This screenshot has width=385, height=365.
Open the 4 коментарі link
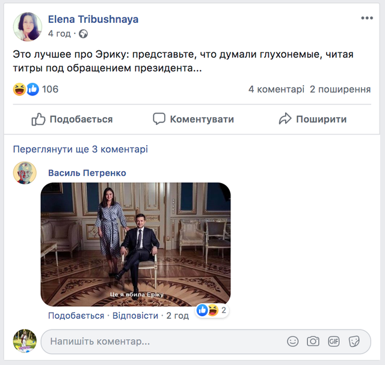276,89
